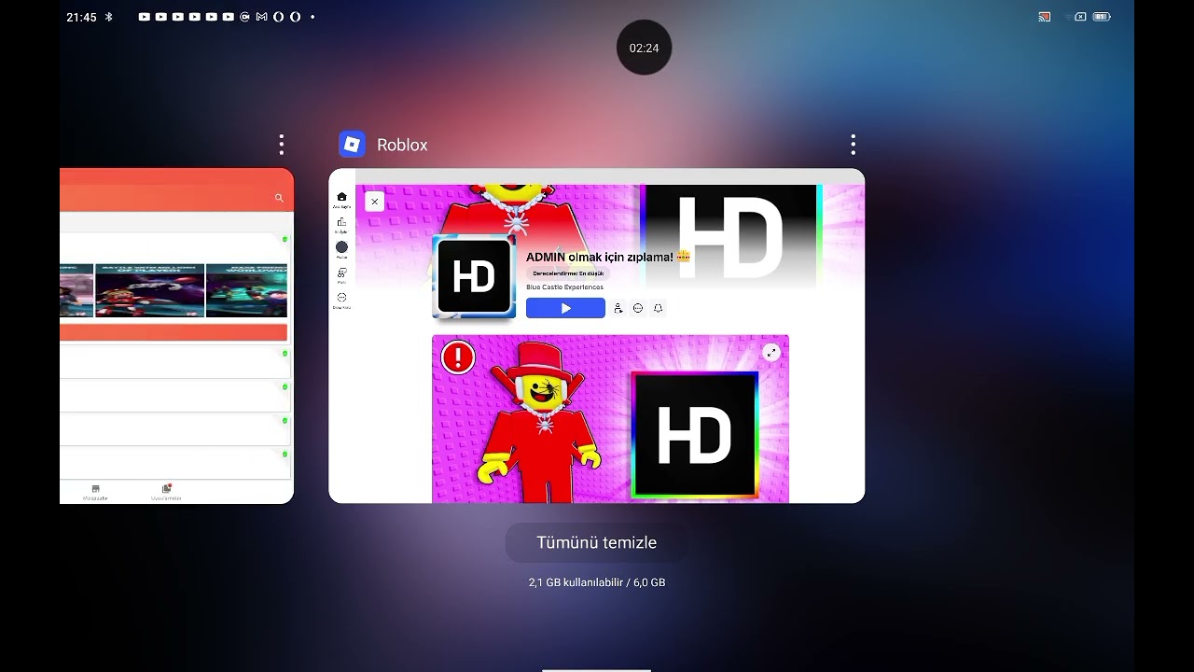Open the avatar circle in Roblox sidebar
The height and width of the screenshot is (672, 1194).
(341, 247)
